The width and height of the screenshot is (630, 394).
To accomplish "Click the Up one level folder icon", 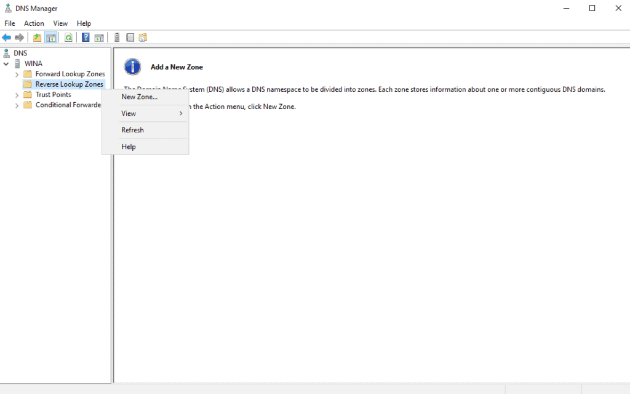I will pyautogui.click(x=37, y=38).
